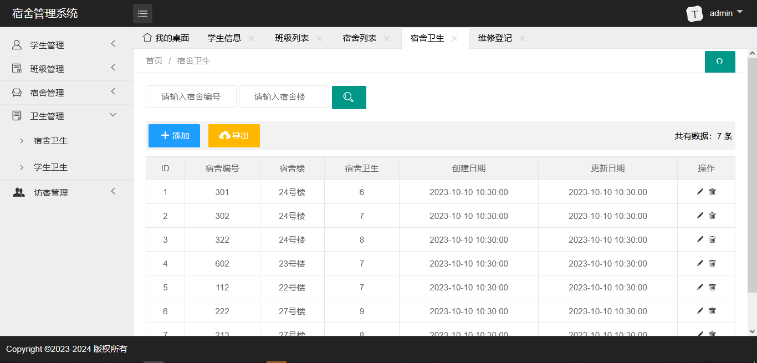Click the yellow 导出 button
The width and height of the screenshot is (757, 363).
click(234, 136)
